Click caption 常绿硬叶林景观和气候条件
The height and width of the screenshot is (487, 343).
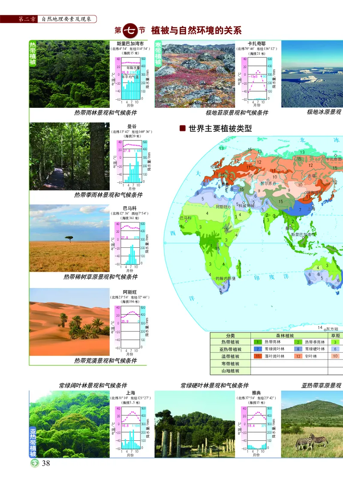[215, 386]
